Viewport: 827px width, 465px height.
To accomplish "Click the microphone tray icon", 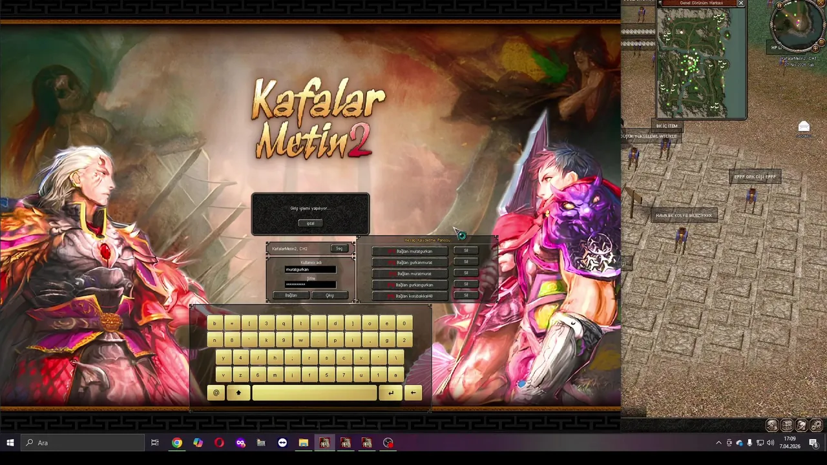I will tap(749, 442).
